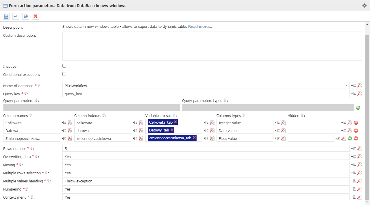Viewport: 370px width, 205px height.
Task: Show the hint bulb next to Hidden
Action: (302, 116)
